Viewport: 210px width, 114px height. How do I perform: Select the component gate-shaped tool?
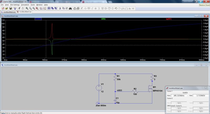[x=106, y=8]
